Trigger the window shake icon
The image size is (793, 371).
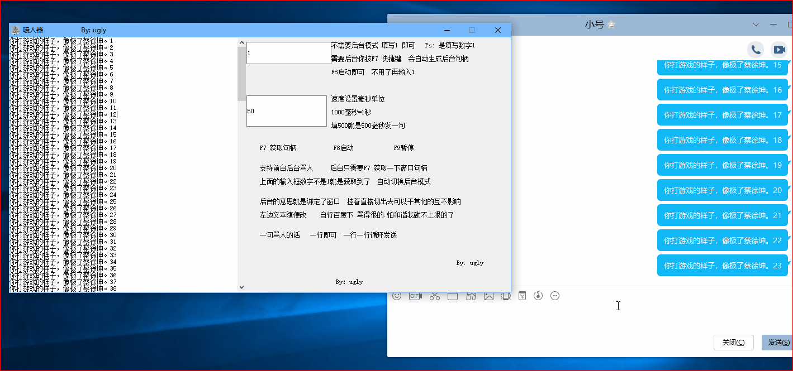click(506, 296)
